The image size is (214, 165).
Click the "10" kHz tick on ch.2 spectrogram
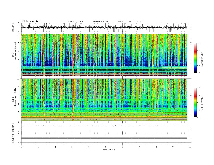click(18, 79)
